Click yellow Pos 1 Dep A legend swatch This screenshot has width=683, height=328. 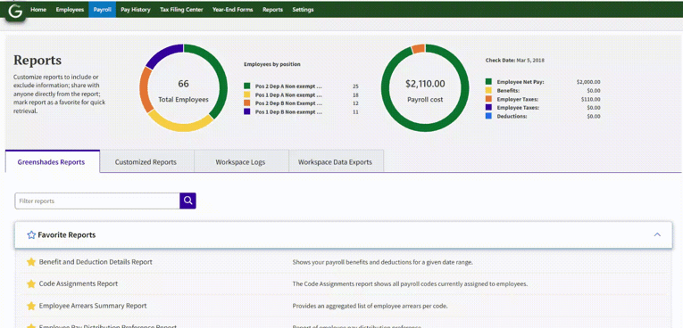247,94
